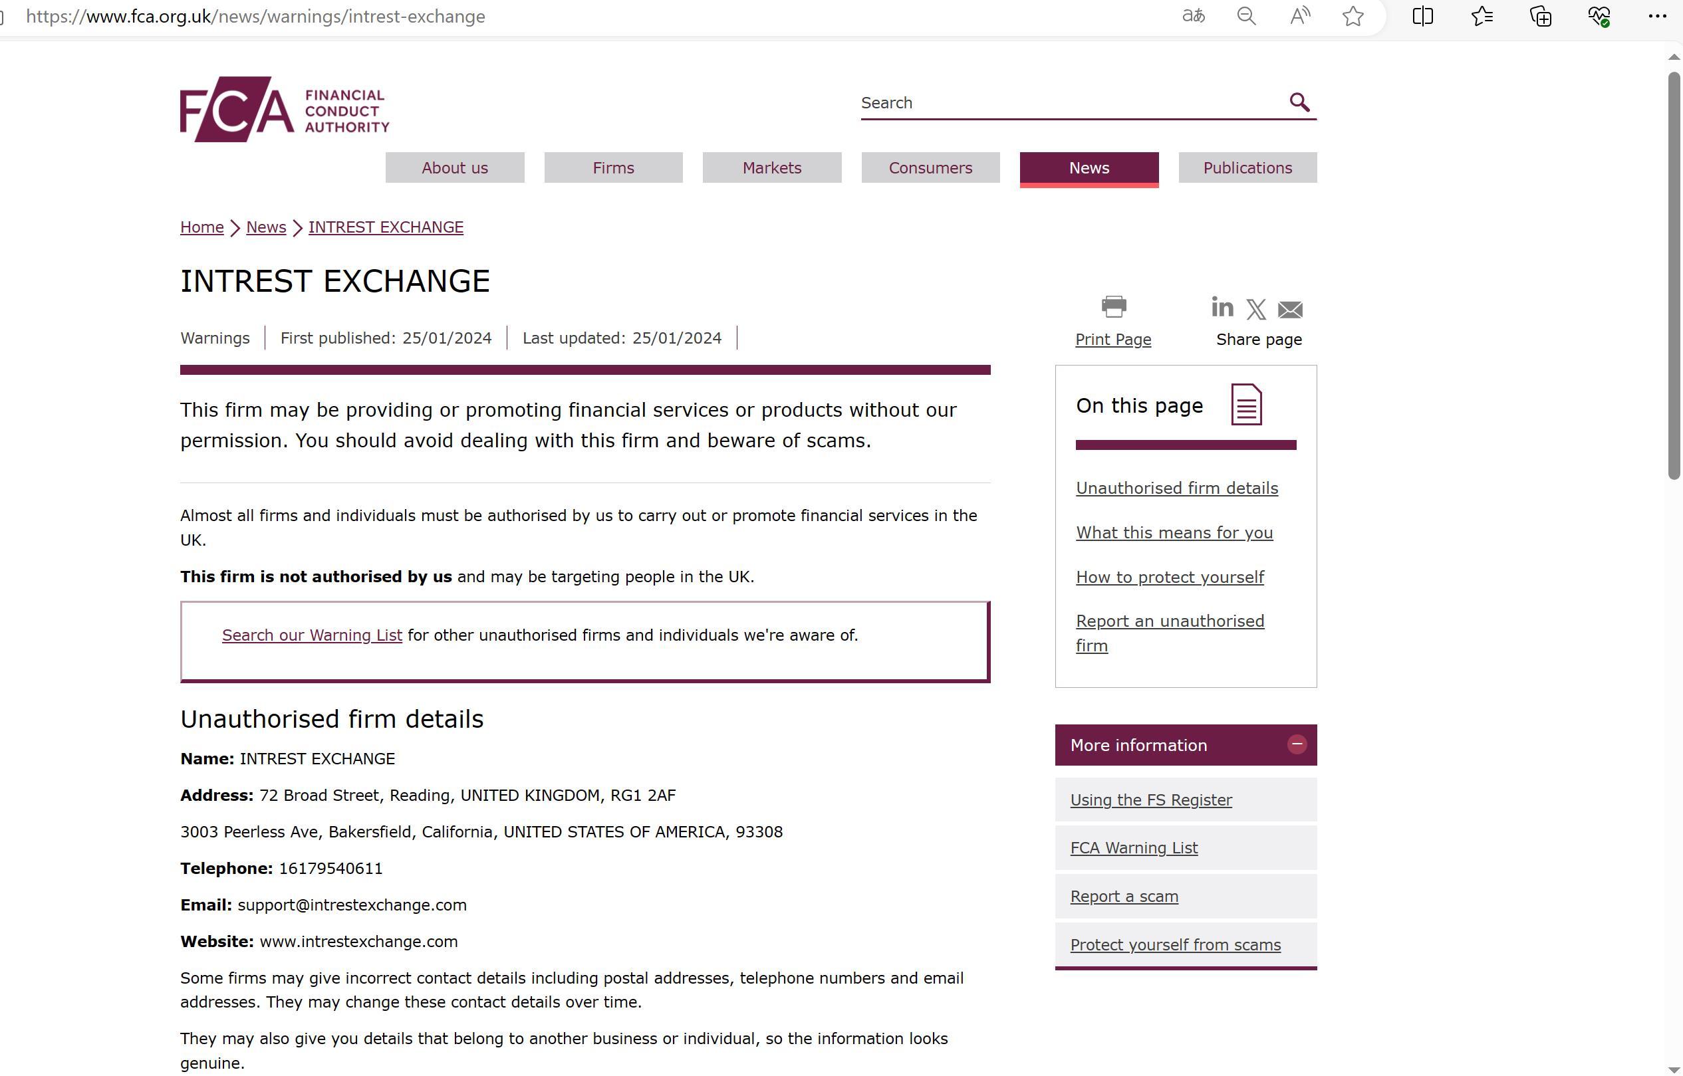The width and height of the screenshot is (1683, 1076).
Task: Share page on LinkedIn
Action: coord(1222,307)
